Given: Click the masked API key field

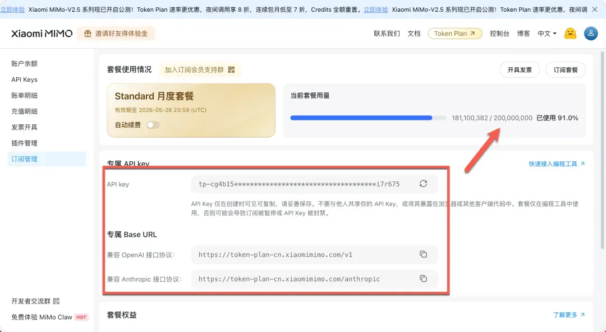Looking at the screenshot, I should [315, 184].
